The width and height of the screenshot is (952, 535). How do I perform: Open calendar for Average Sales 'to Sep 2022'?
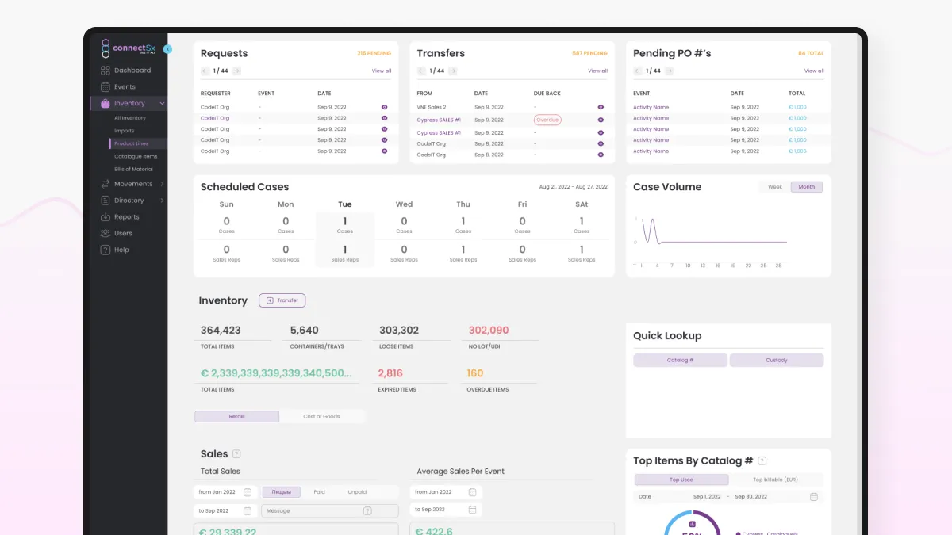pos(473,510)
